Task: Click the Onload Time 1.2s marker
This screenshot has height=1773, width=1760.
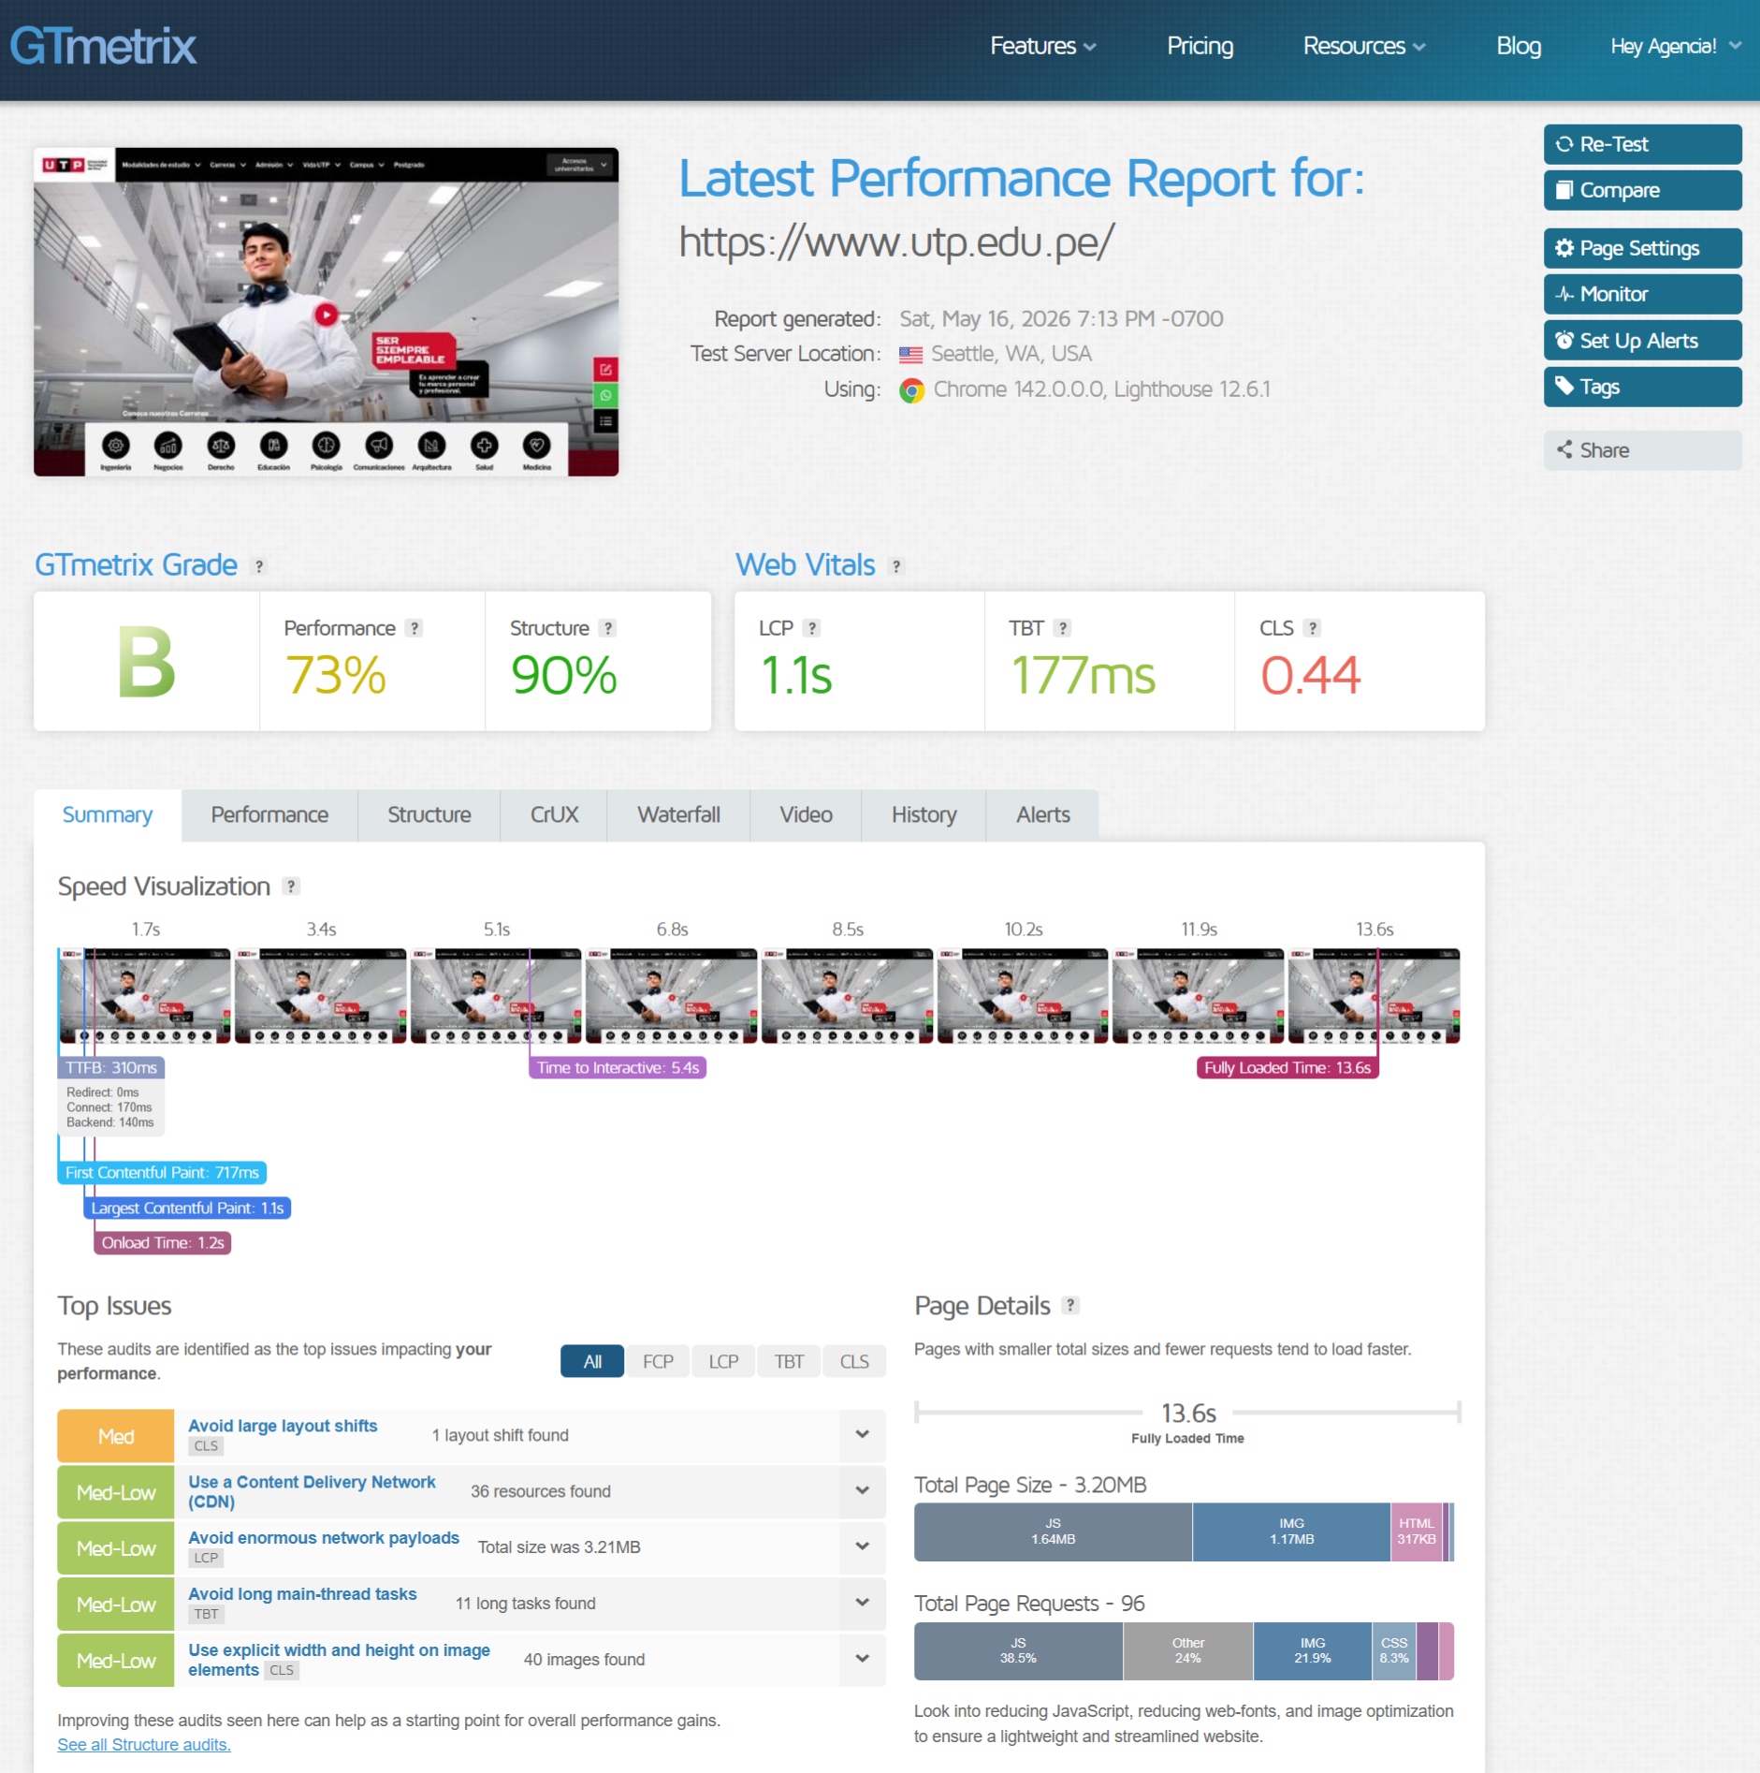Action: tap(163, 1242)
